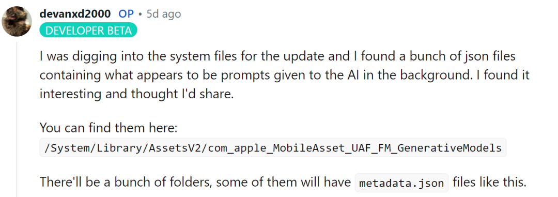Select the trailing words "files like this."
This screenshot has height=197, width=558.
(x=489, y=183)
